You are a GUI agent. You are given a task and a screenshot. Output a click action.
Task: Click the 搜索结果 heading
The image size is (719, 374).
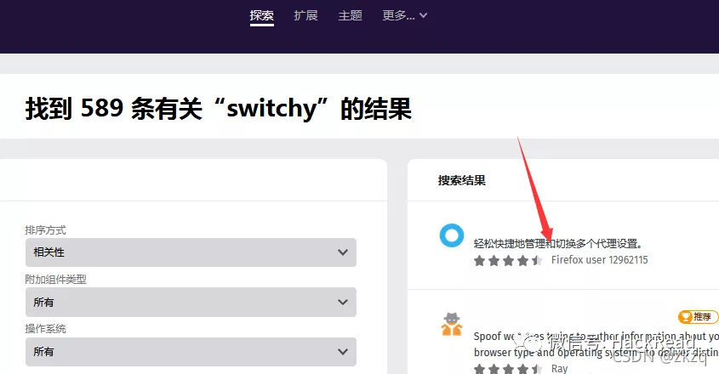pyautogui.click(x=462, y=180)
